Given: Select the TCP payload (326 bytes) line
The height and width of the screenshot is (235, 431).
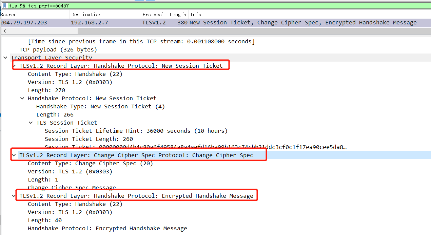Looking at the screenshot, I should tap(58, 50).
